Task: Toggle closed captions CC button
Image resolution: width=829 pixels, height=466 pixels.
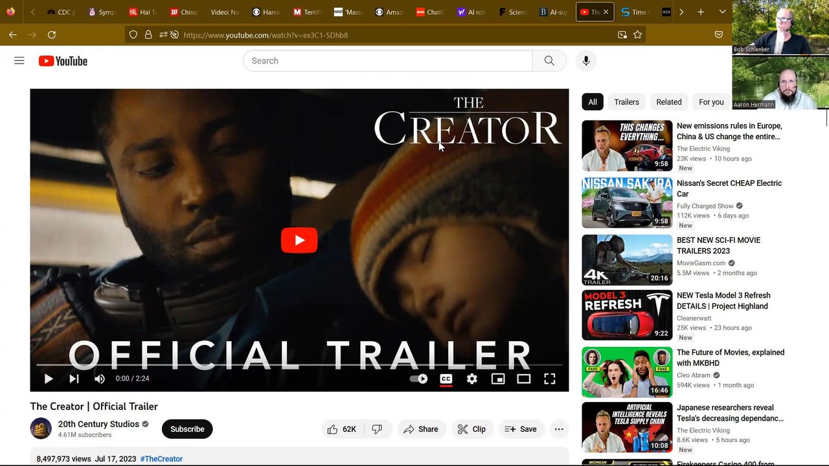Action: click(x=446, y=379)
